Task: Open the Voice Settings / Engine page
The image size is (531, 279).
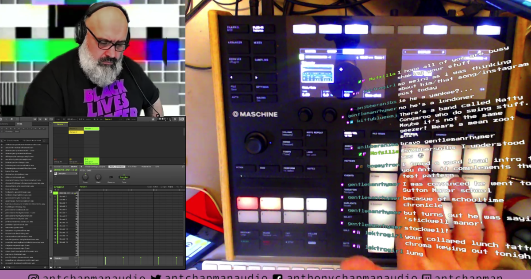Action: point(95,167)
